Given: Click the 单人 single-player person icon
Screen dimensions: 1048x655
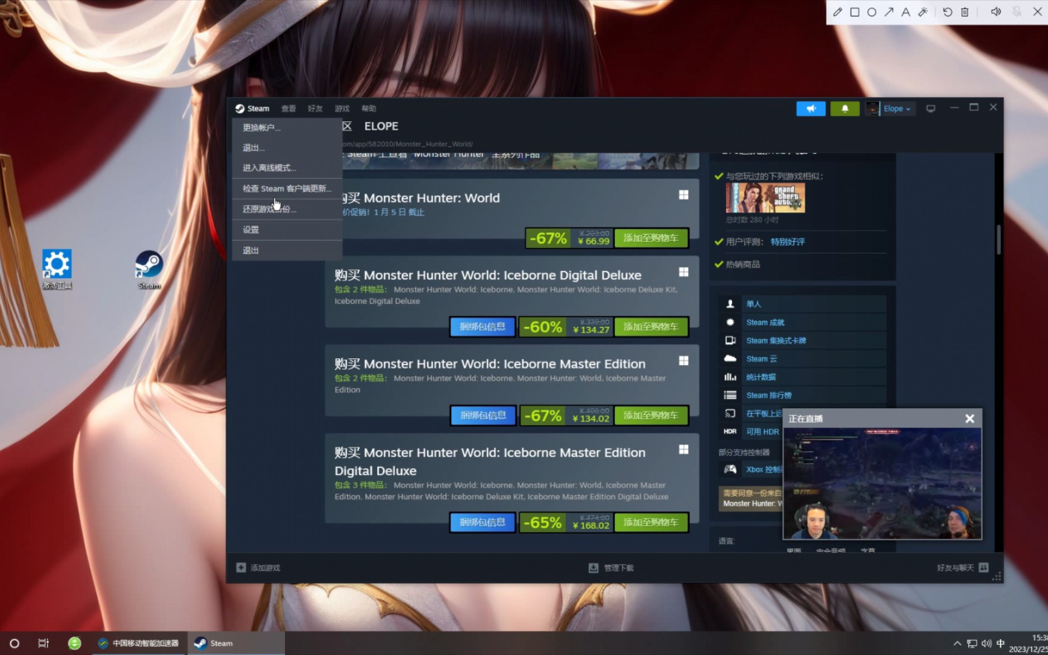Looking at the screenshot, I should (730, 304).
